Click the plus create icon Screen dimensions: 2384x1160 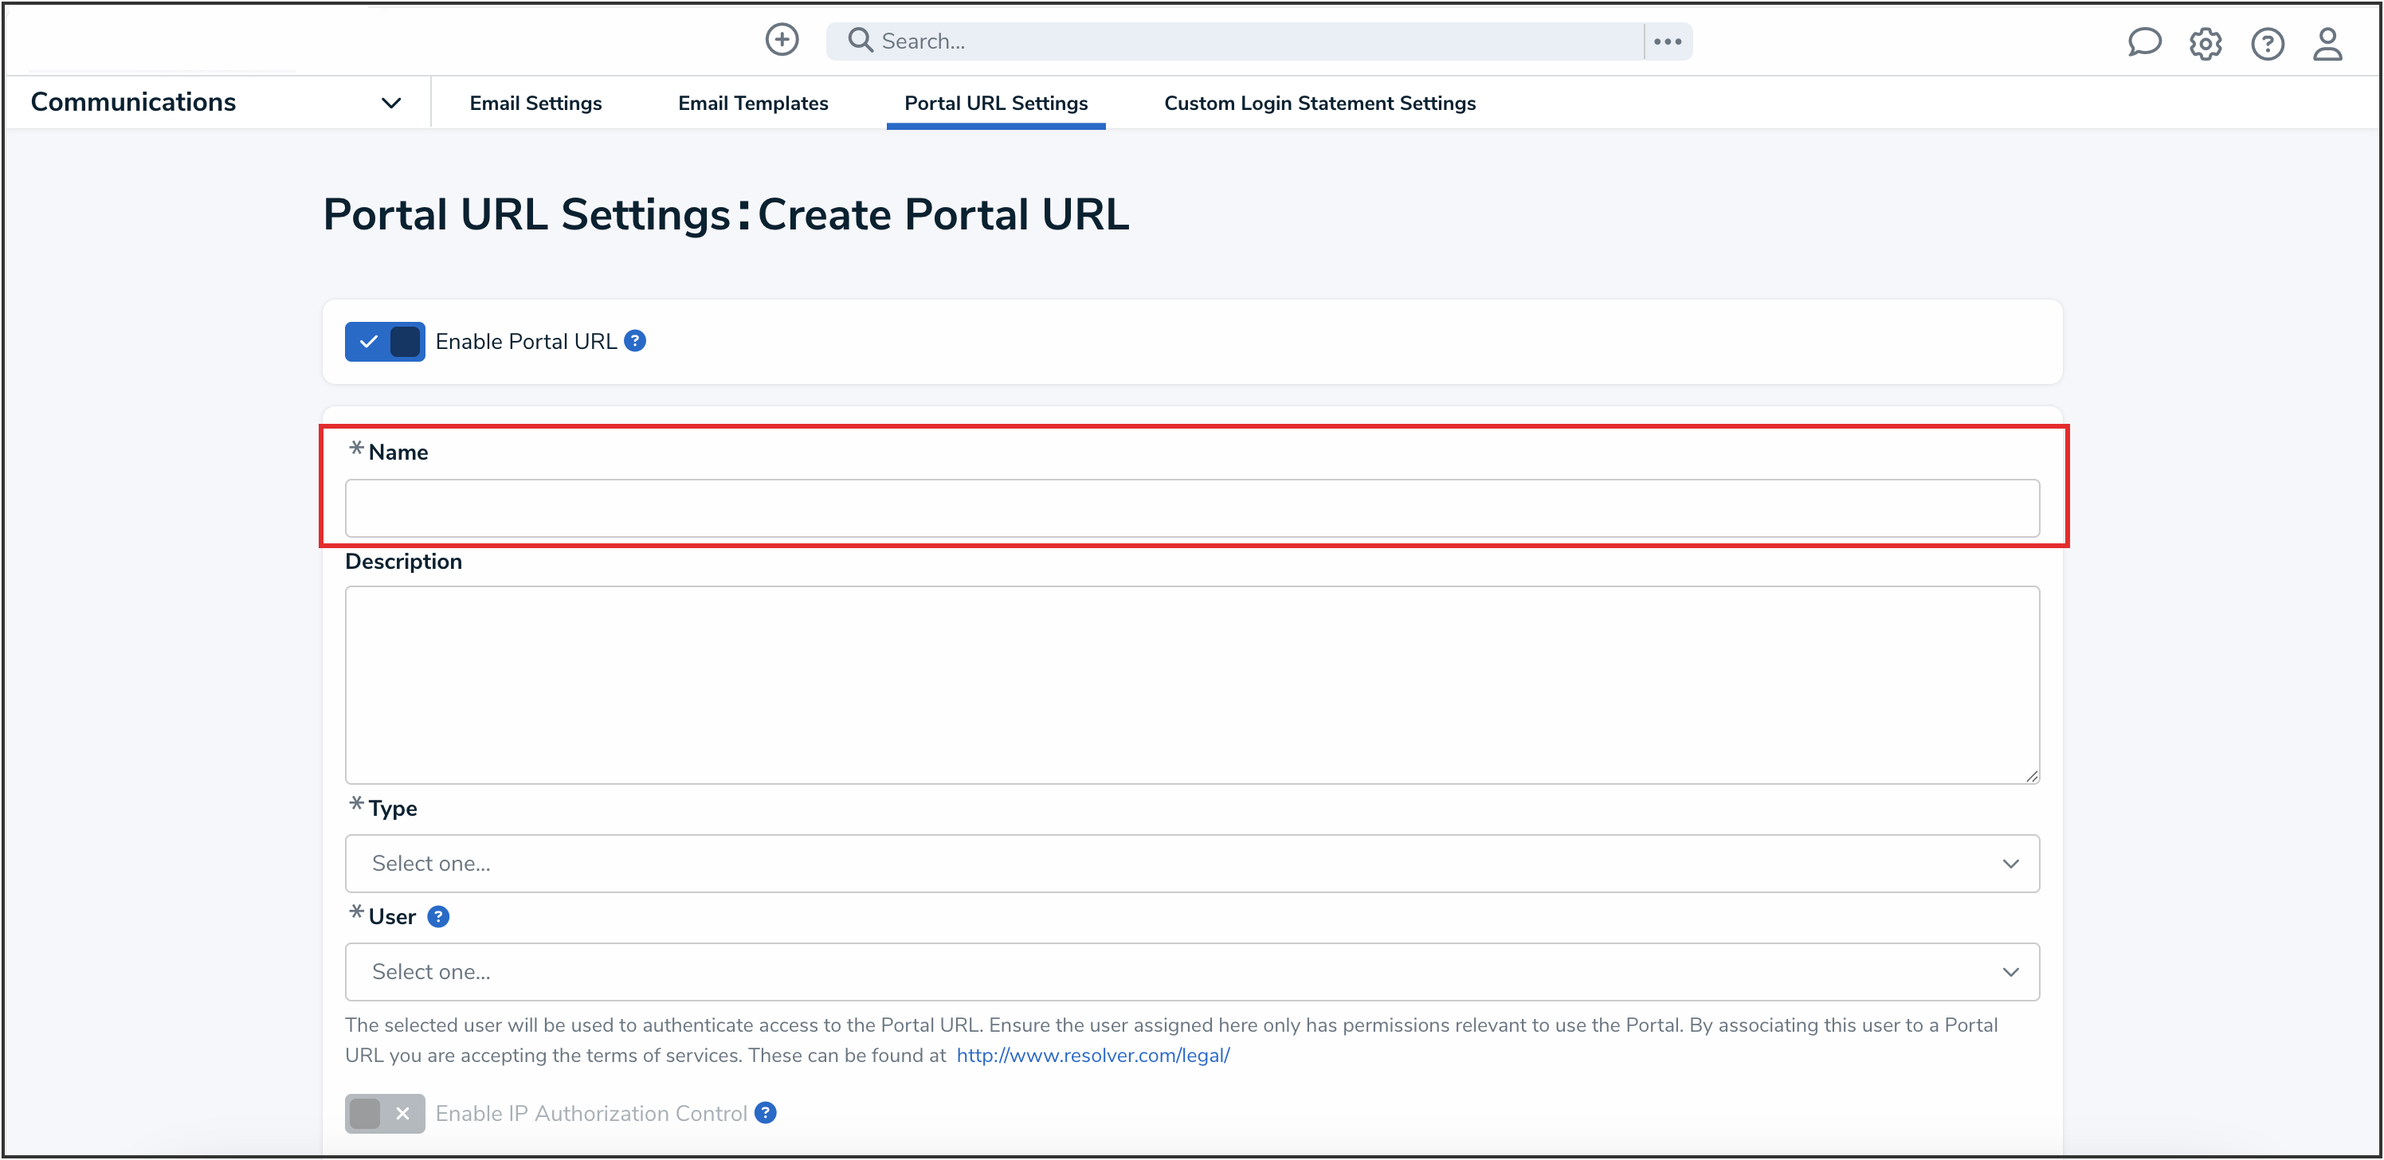click(781, 40)
